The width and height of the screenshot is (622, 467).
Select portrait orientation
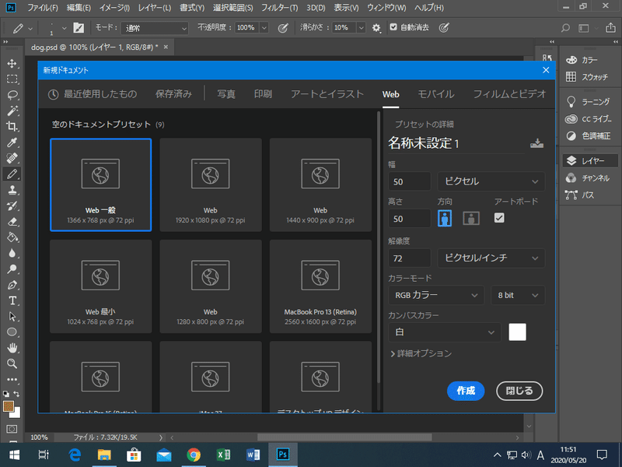coord(445,218)
